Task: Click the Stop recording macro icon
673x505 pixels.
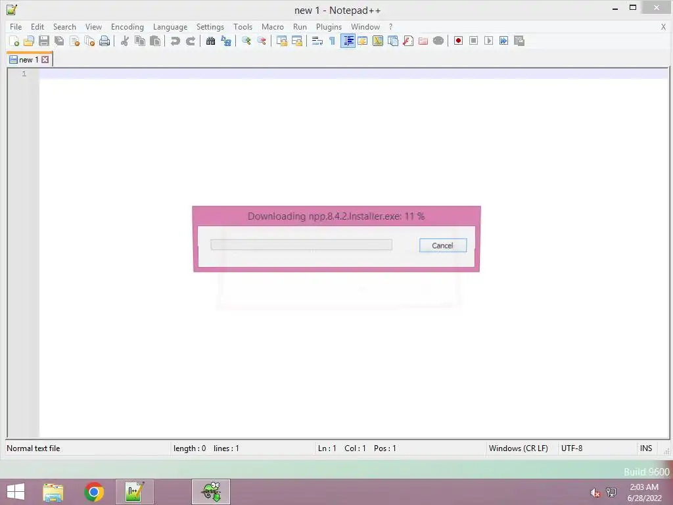Action: [x=473, y=41]
